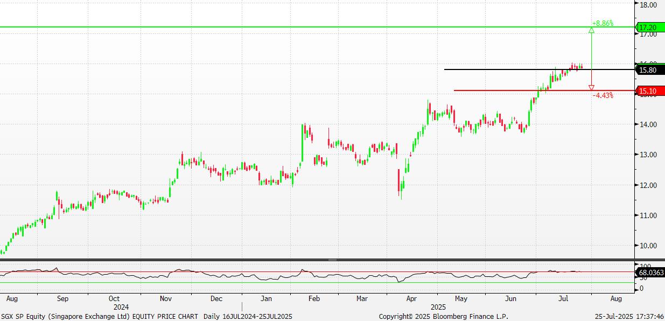Click the +8.86% upside annotation
The height and width of the screenshot is (321, 665).
[x=603, y=23]
